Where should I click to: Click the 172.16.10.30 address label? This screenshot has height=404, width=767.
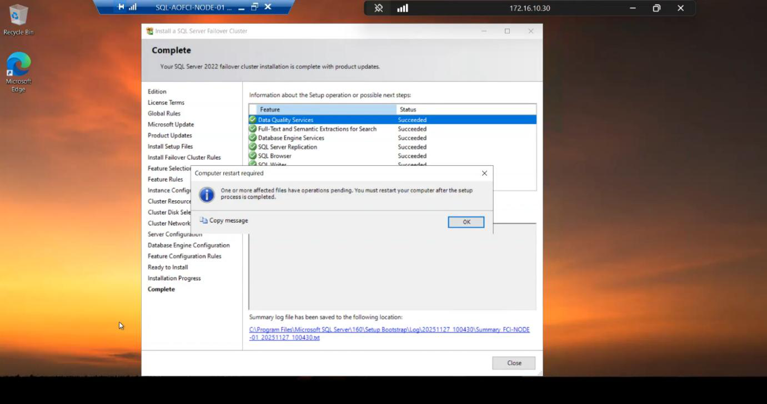point(530,8)
